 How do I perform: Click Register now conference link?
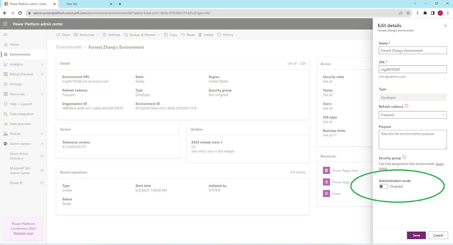[23, 233]
